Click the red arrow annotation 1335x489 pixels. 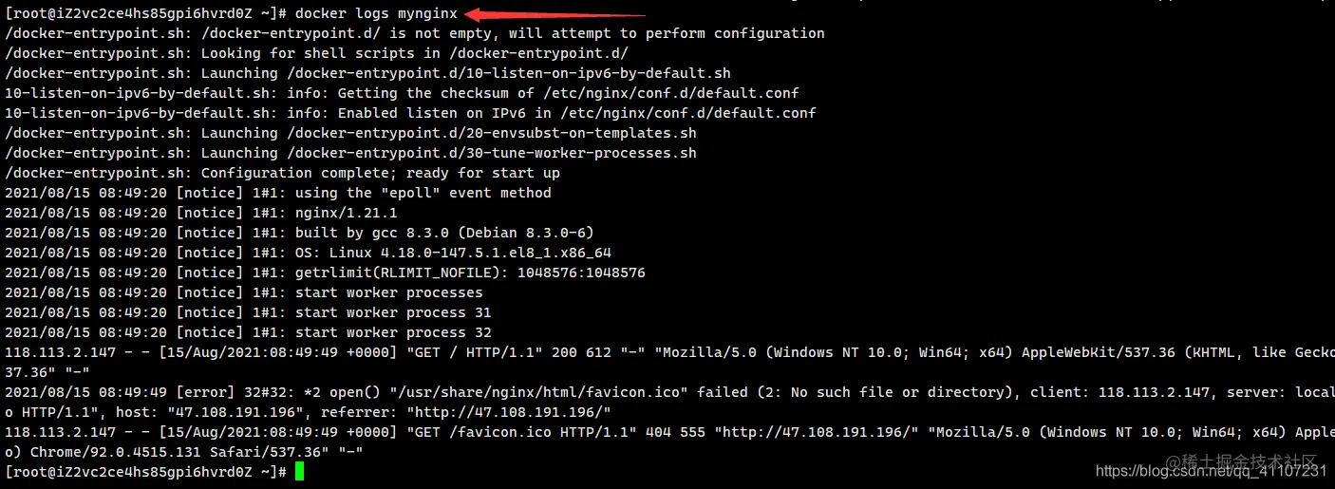[555, 14]
